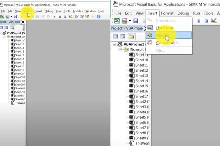The image size is (220, 146).
Task: Click View Code icon in left Project panel
Action: coord(1,28)
